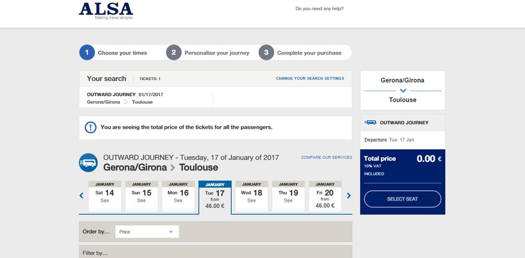Open the Order by Price dropdown

(147, 232)
